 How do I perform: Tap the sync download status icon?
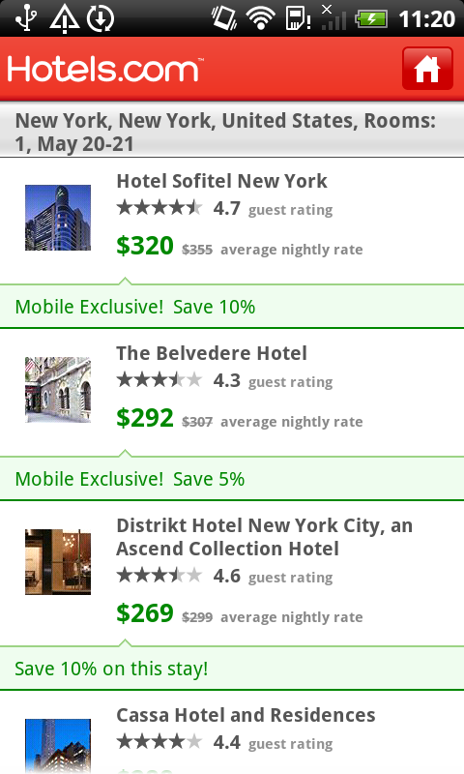click(101, 18)
